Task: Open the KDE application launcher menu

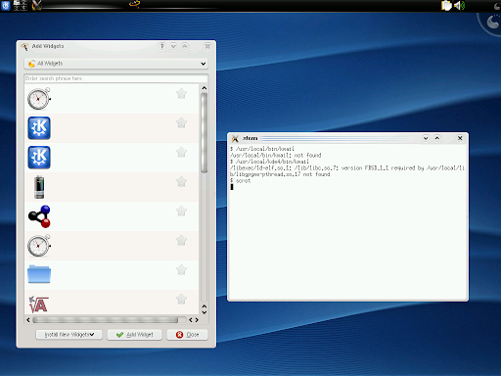Action: pos(6,6)
